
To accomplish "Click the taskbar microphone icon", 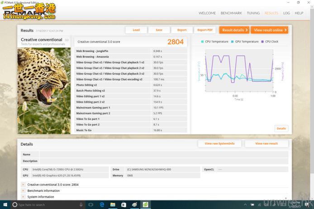I will tap(81, 204).
